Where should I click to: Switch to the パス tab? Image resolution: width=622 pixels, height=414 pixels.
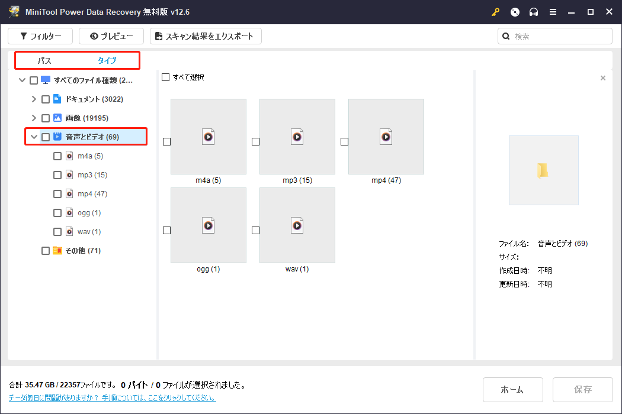tap(44, 60)
